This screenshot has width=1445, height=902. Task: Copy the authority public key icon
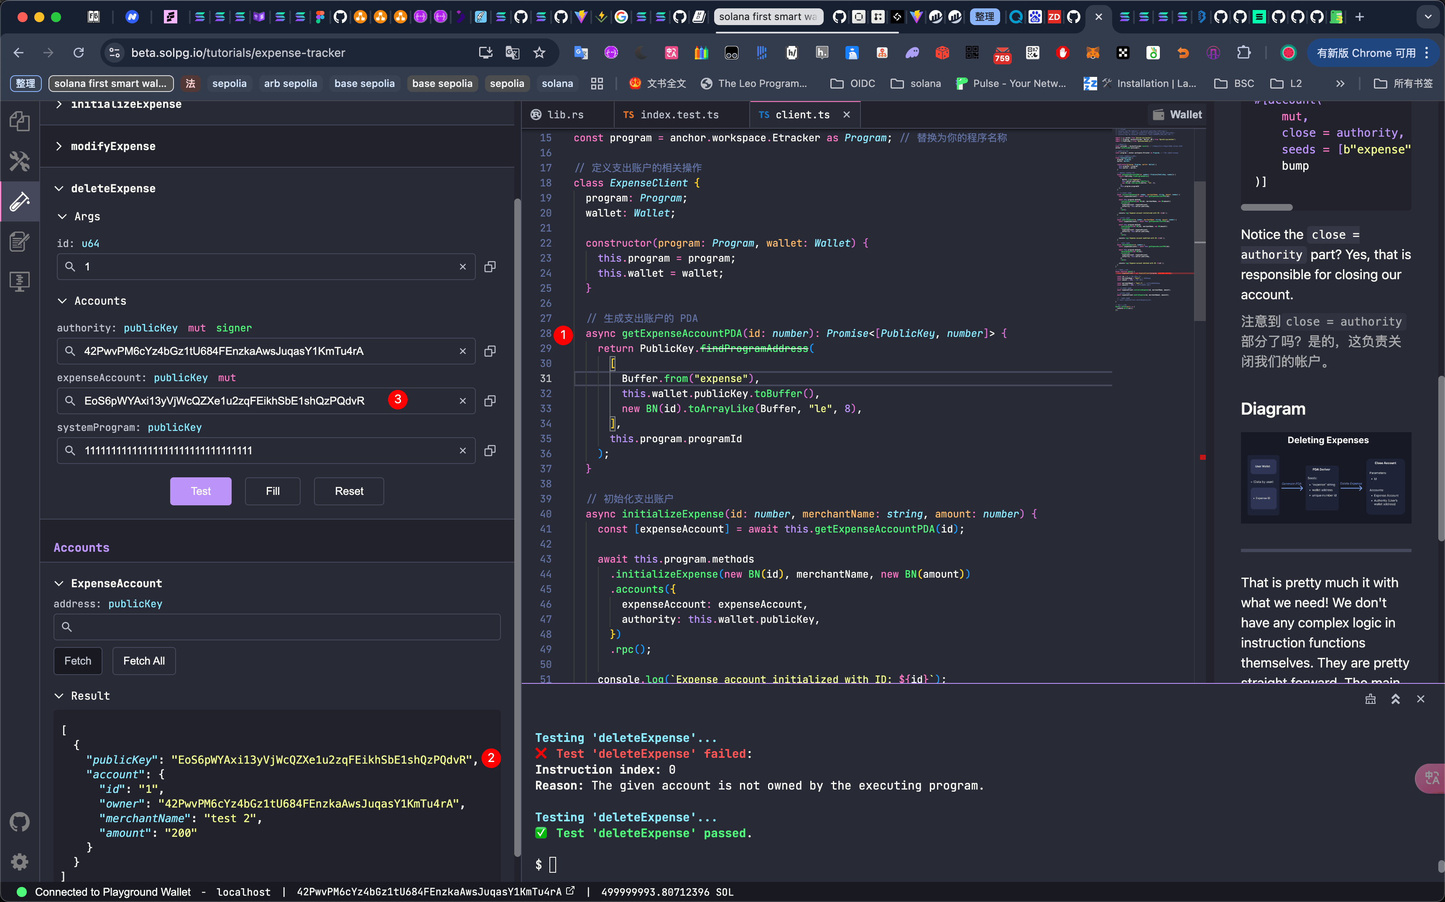[490, 351]
